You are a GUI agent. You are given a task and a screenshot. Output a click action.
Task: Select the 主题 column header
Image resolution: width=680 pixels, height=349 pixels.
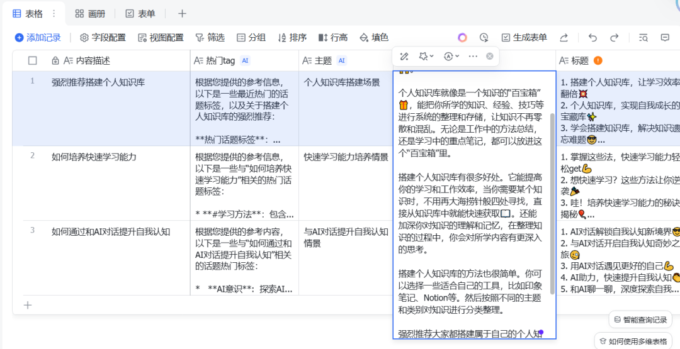tap(346, 60)
